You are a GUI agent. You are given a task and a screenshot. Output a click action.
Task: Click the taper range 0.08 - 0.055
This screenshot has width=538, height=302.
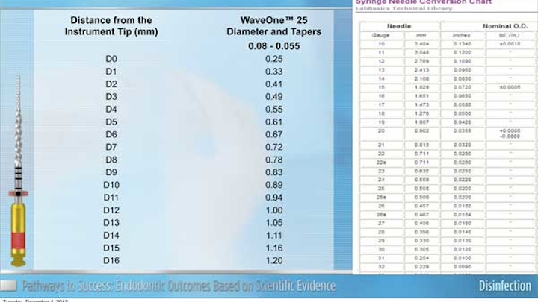pyautogui.click(x=273, y=46)
